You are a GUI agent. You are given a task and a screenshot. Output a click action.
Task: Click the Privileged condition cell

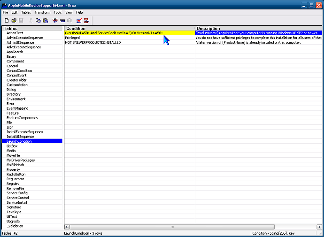pos(130,38)
